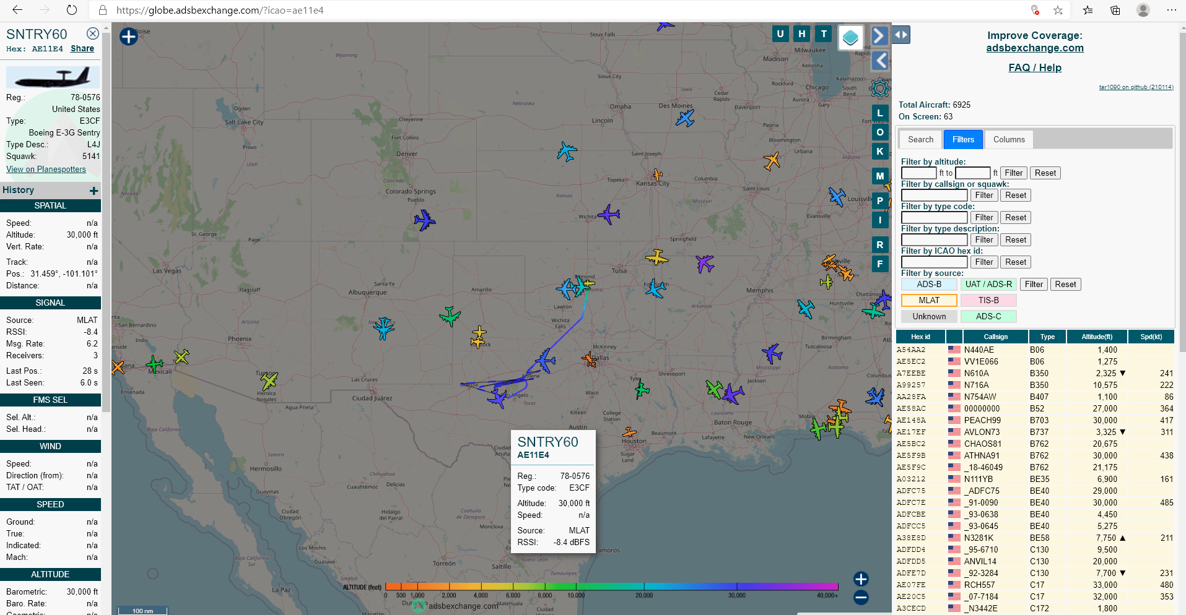Click the purple aircraft near Wichita
Screen dimensions: 1186x615
point(609,215)
